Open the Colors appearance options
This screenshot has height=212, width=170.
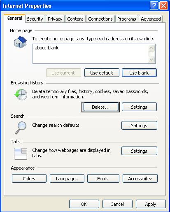pos(29,179)
